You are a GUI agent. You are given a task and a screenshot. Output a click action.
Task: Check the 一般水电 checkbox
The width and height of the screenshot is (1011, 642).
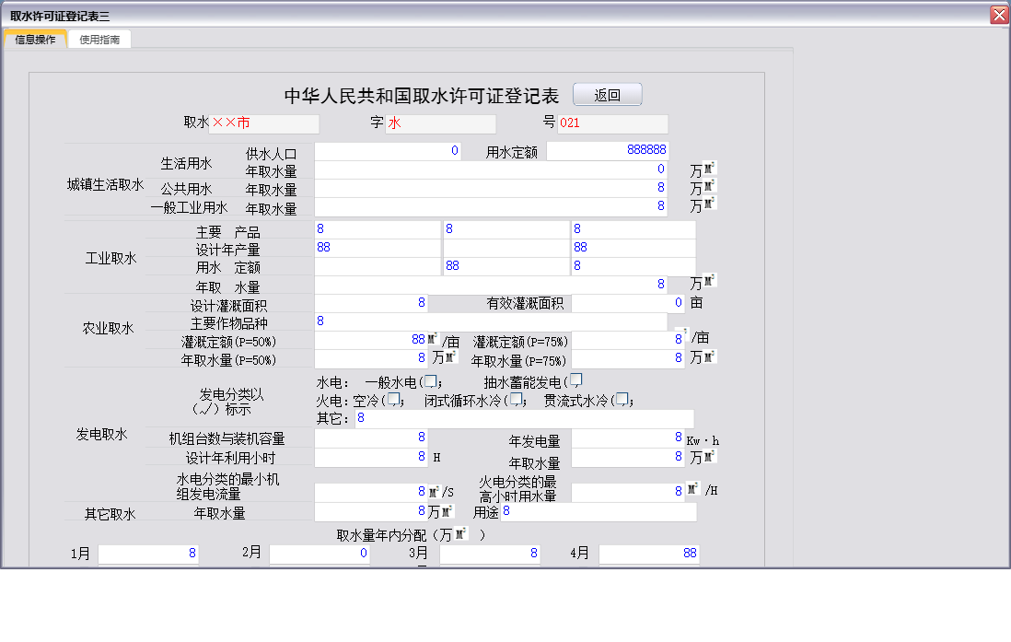coord(429,379)
